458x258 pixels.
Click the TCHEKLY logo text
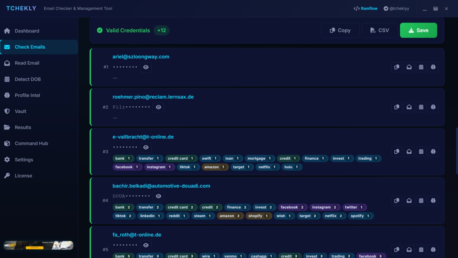click(x=21, y=8)
